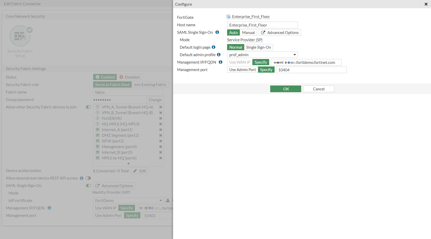The height and width of the screenshot is (239, 431).
Task: Click info icon beside Default login page
Action: tap(213, 47)
